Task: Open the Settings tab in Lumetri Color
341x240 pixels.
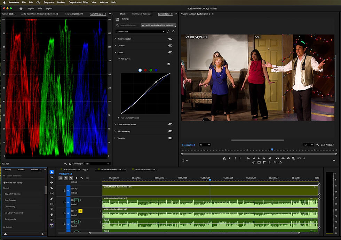Action: 125,19
